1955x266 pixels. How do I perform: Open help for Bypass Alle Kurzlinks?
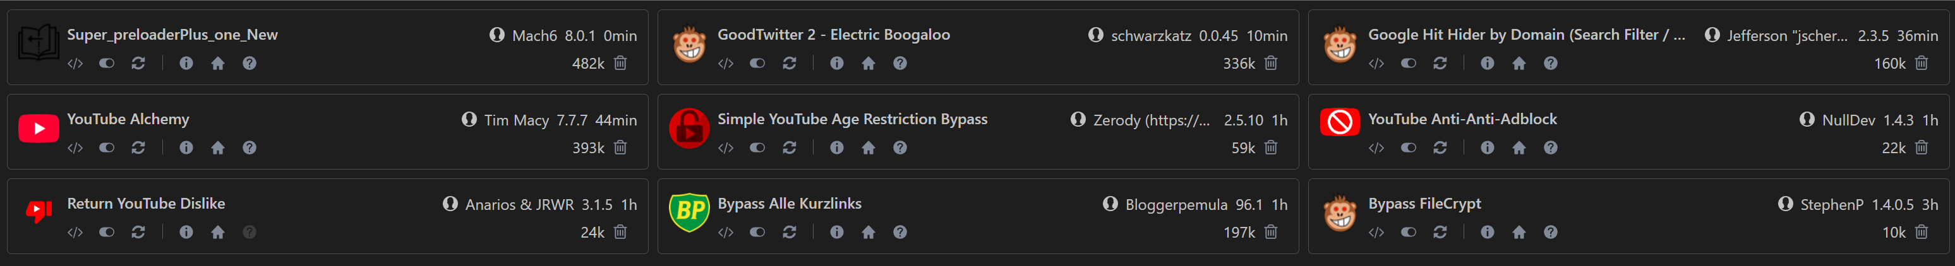point(900,233)
